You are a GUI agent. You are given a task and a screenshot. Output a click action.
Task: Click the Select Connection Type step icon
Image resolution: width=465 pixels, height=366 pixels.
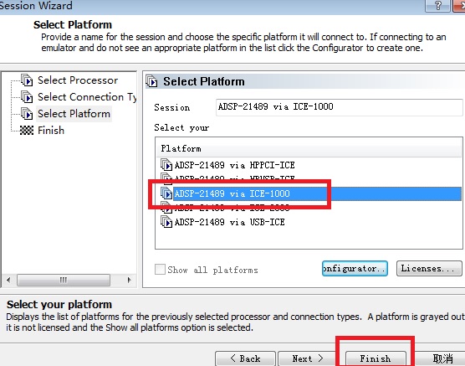pos(27,97)
